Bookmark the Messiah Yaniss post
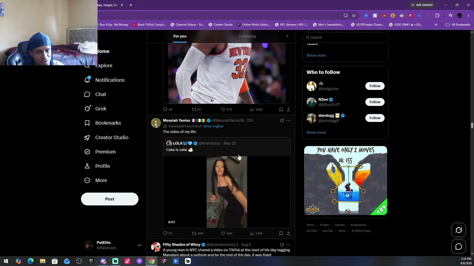Image resolution: width=474 pixels, height=266 pixels. point(281,233)
